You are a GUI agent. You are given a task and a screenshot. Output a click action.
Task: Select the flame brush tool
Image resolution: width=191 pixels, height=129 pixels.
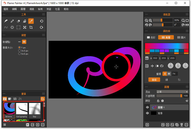(x=6, y=21)
